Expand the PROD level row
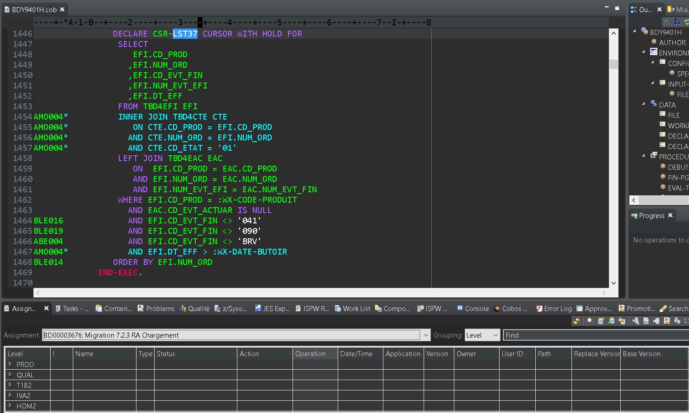 [10, 364]
